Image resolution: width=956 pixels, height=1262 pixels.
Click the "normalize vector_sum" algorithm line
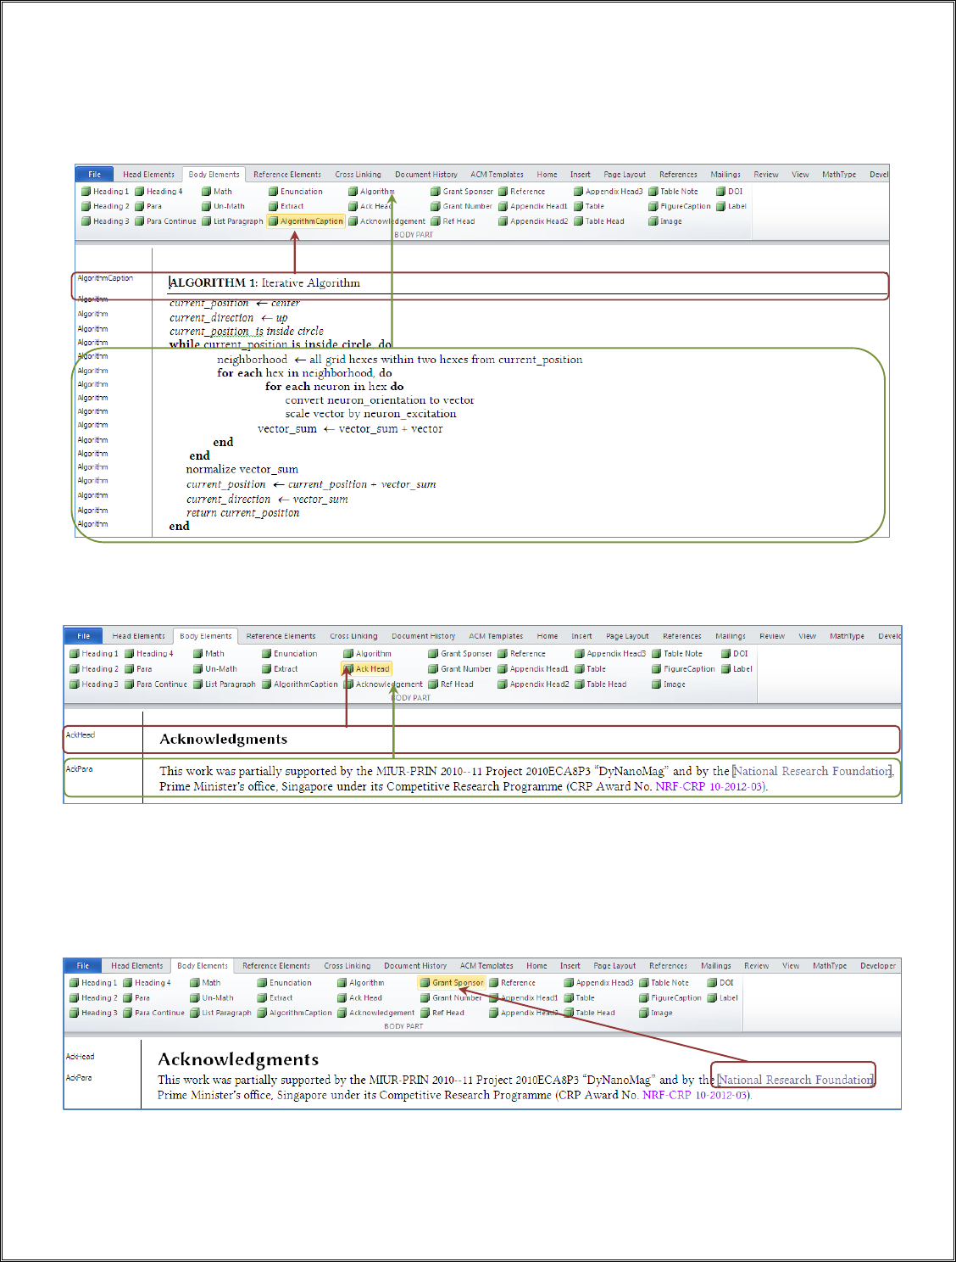tap(242, 469)
